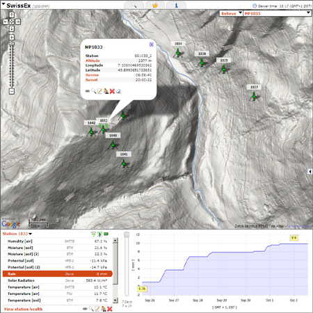Pan the map up
313x313 pixels.
tap(12, 15)
